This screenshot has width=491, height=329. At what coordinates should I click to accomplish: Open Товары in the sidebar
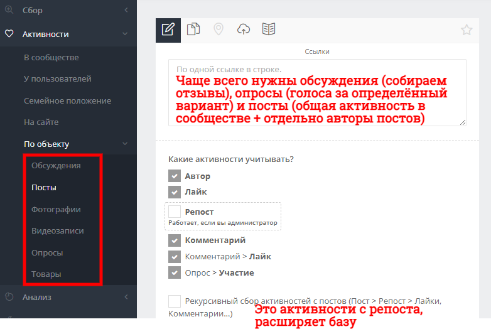[46, 274]
